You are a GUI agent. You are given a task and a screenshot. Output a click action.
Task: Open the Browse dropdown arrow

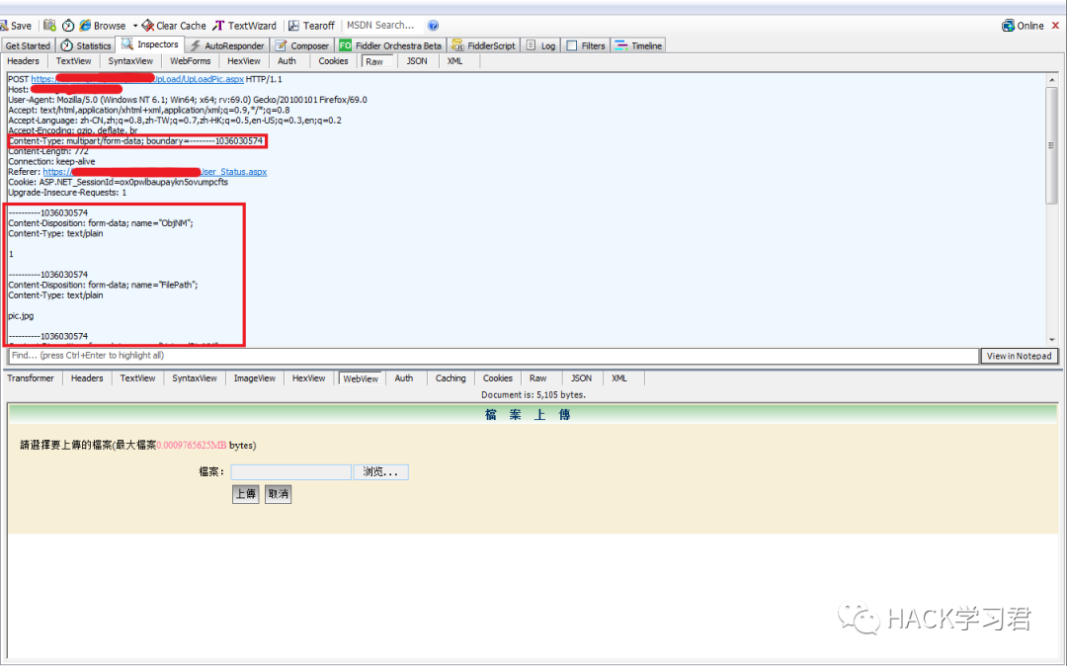[134, 25]
